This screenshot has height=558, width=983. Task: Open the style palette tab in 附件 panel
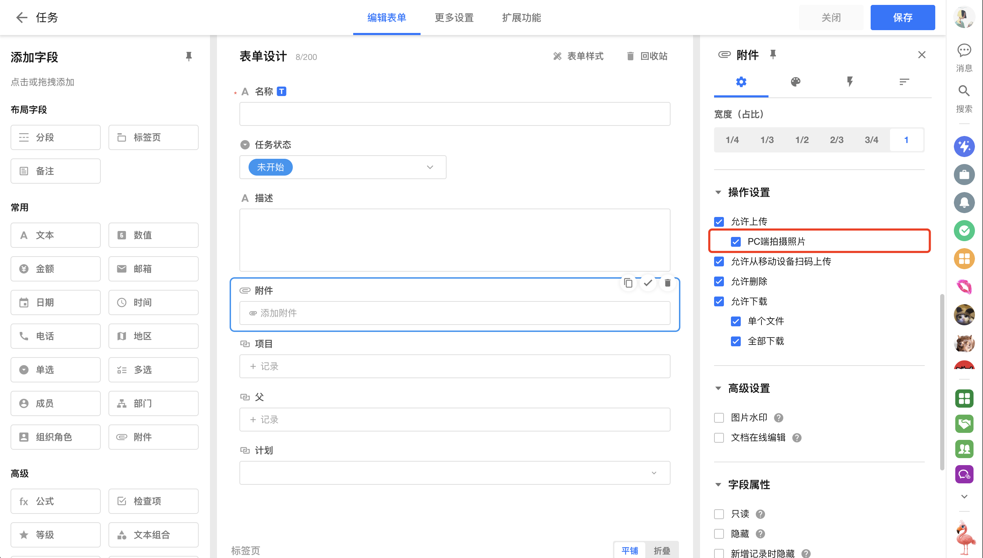click(x=795, y=82)
